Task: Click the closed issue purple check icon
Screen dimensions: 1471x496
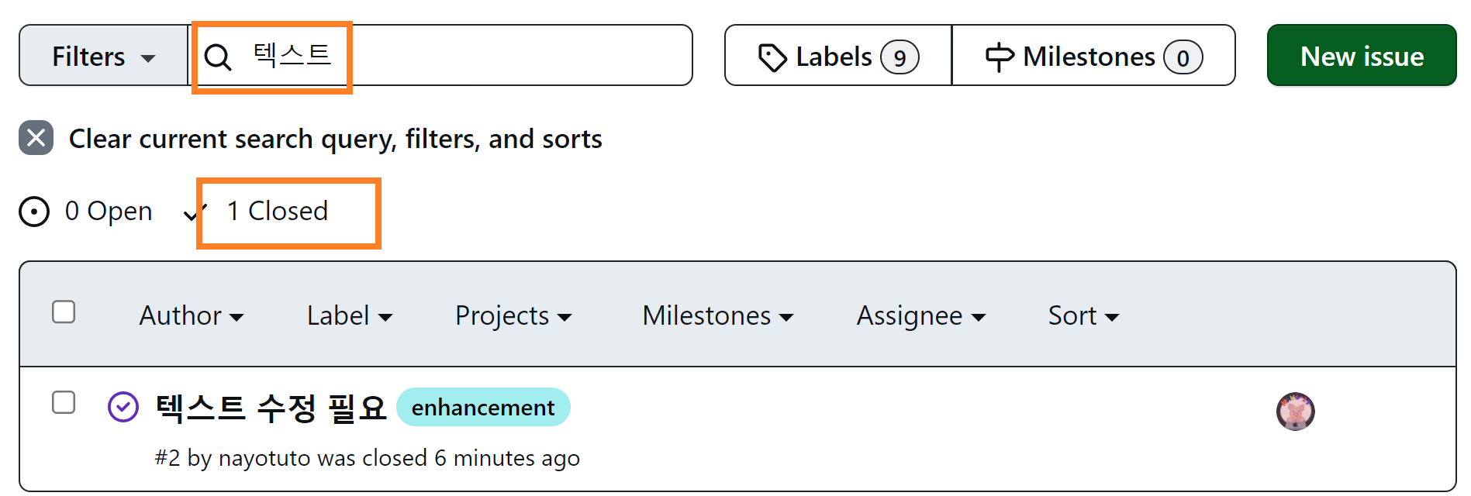Action: (x=123, y=407)
